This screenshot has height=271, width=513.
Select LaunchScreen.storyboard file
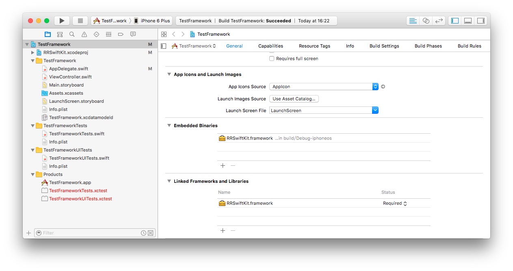click(x=76, y=101)
